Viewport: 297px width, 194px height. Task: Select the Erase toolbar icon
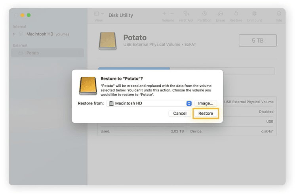point(220,13)
